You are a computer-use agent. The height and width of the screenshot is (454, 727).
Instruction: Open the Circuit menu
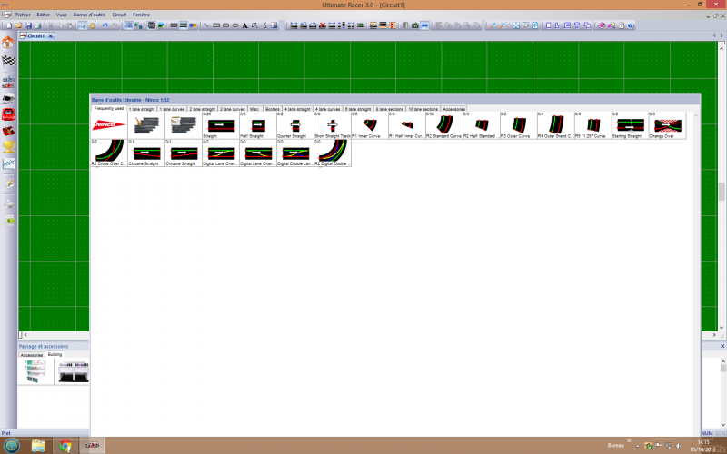click(119, 15)
